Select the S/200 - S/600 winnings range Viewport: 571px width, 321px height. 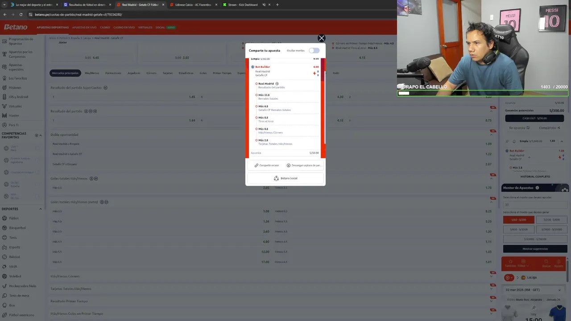[552, 219]
